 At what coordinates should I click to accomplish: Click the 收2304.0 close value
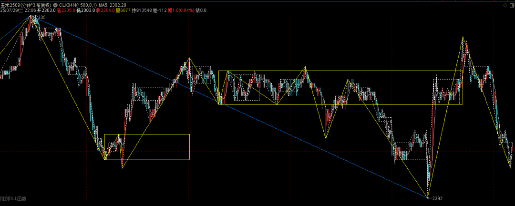105,10
